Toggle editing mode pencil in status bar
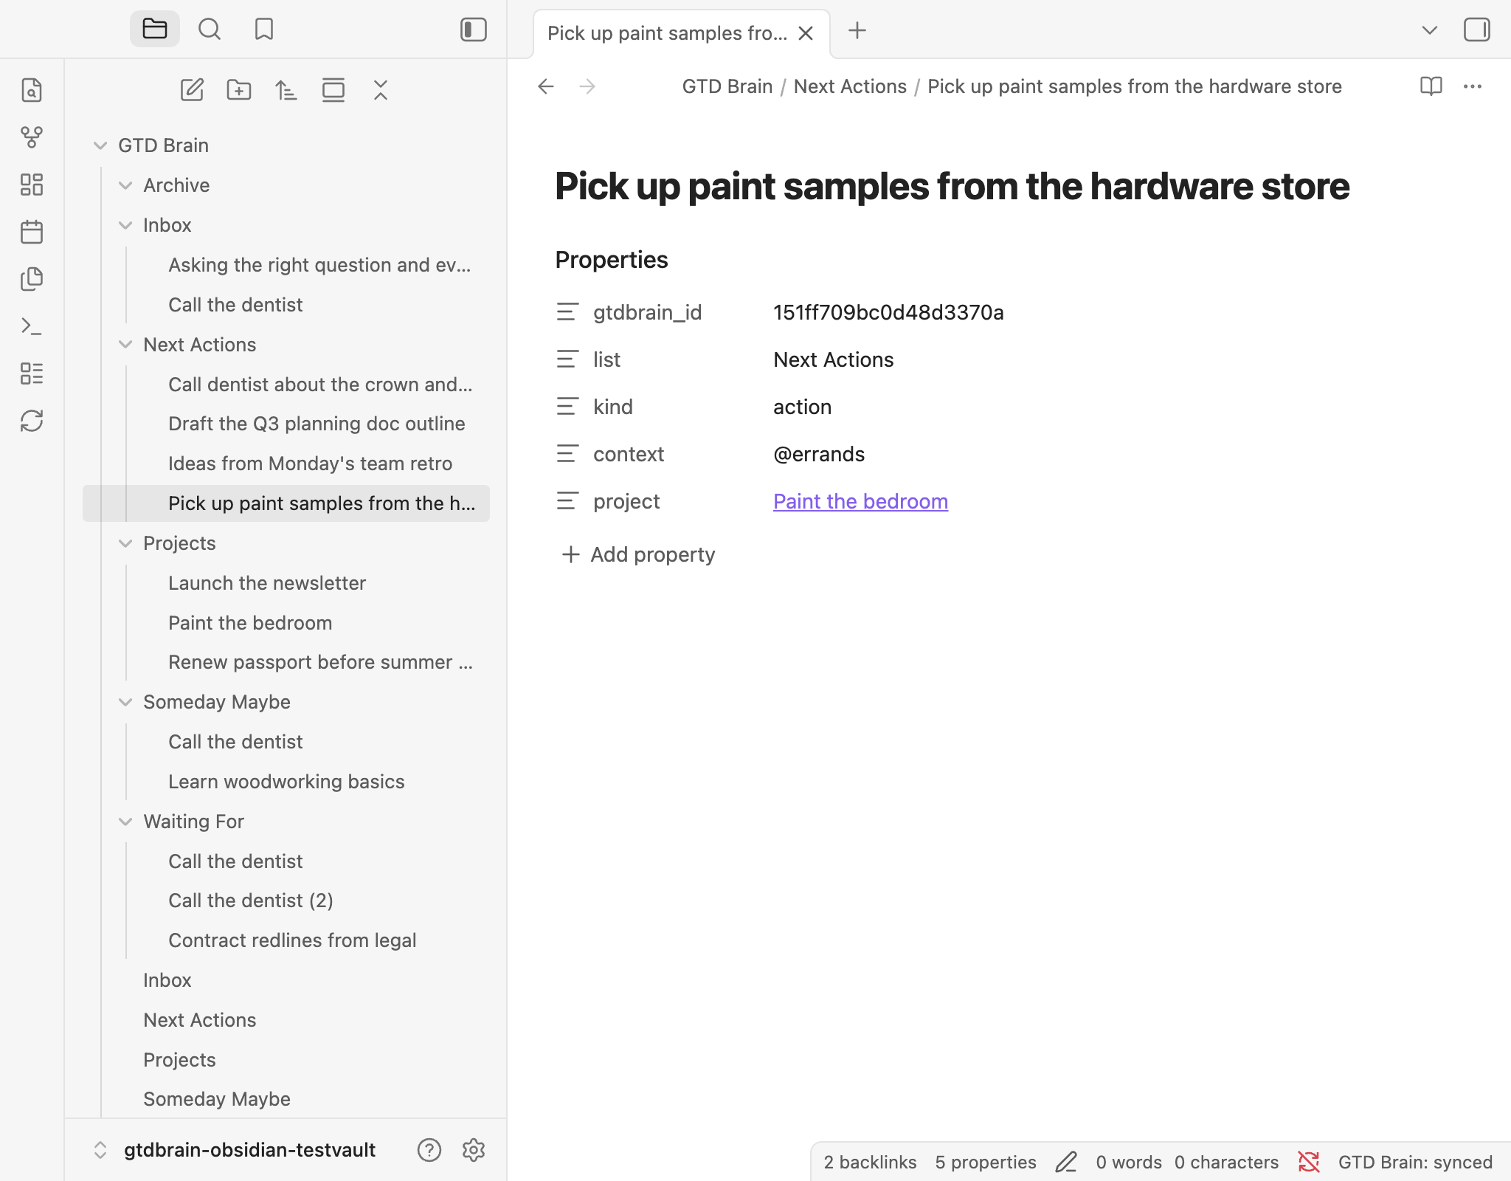 (x=1067, y=1163)
